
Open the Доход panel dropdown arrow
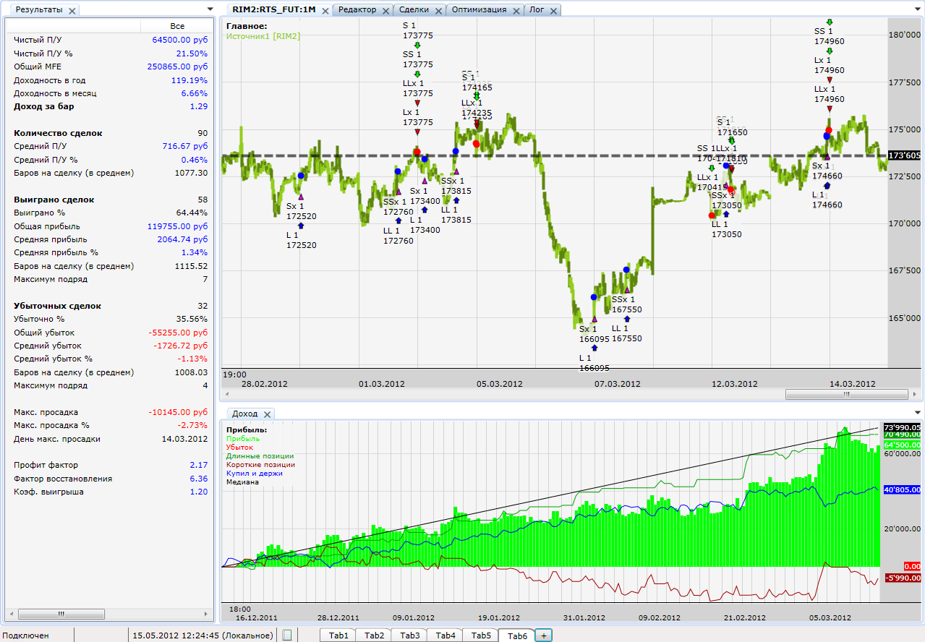[918, 414]
